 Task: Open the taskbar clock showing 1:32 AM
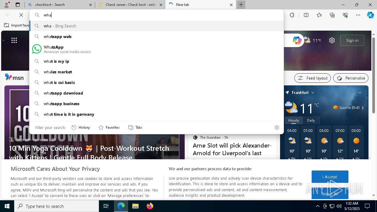pos(352,206)
